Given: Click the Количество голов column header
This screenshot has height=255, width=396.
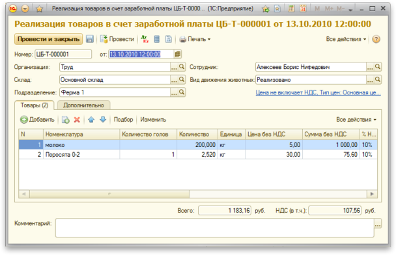Looking at the screenshot, I should [x=148, y=135].
